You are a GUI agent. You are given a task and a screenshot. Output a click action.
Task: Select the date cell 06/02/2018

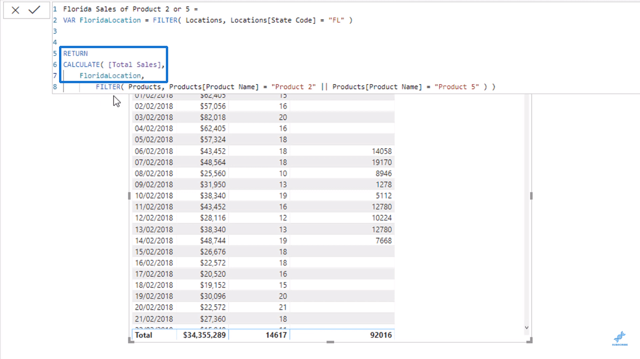coord(154,151)
